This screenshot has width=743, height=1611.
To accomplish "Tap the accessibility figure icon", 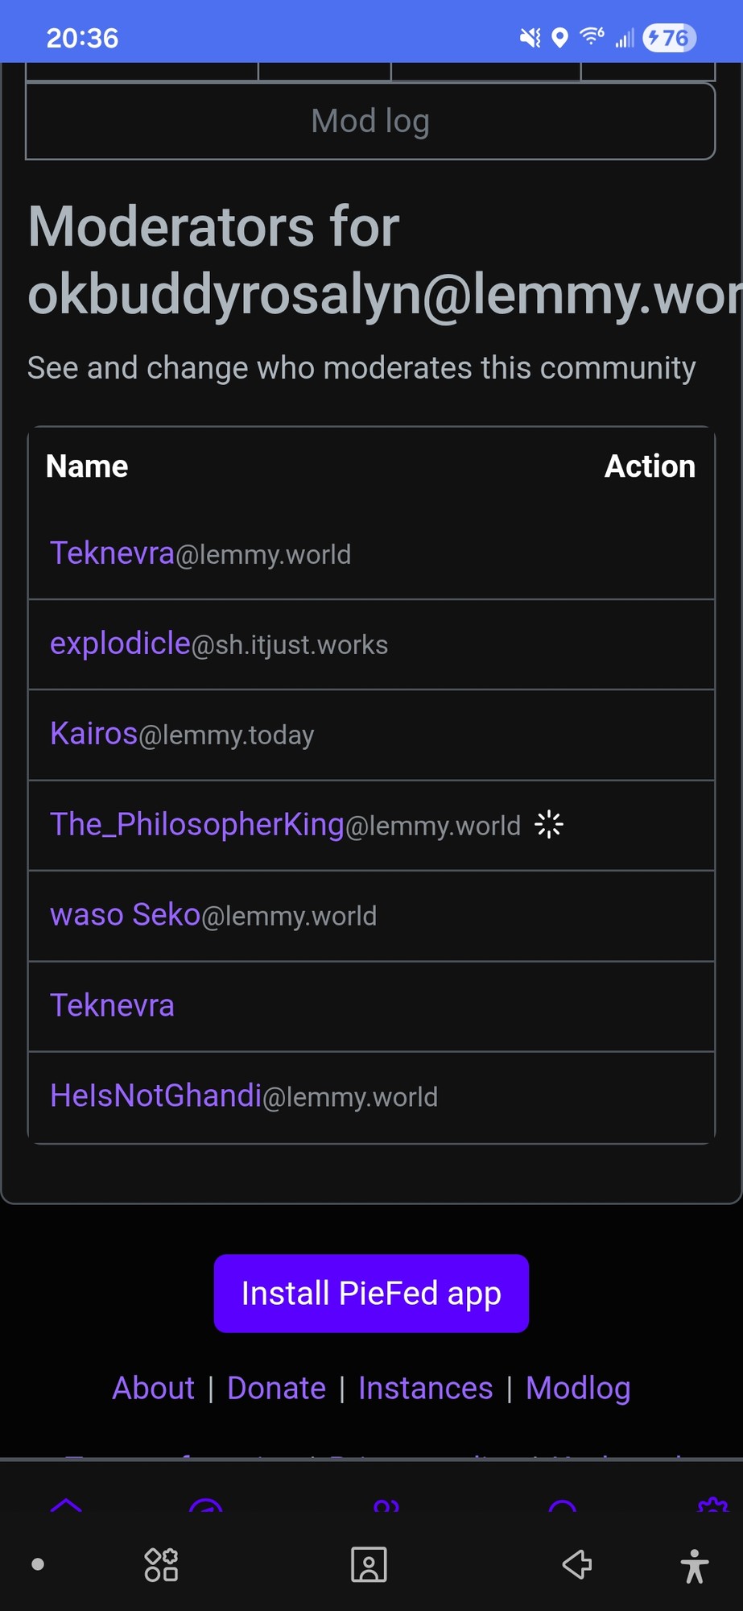I will (694, 1566).
